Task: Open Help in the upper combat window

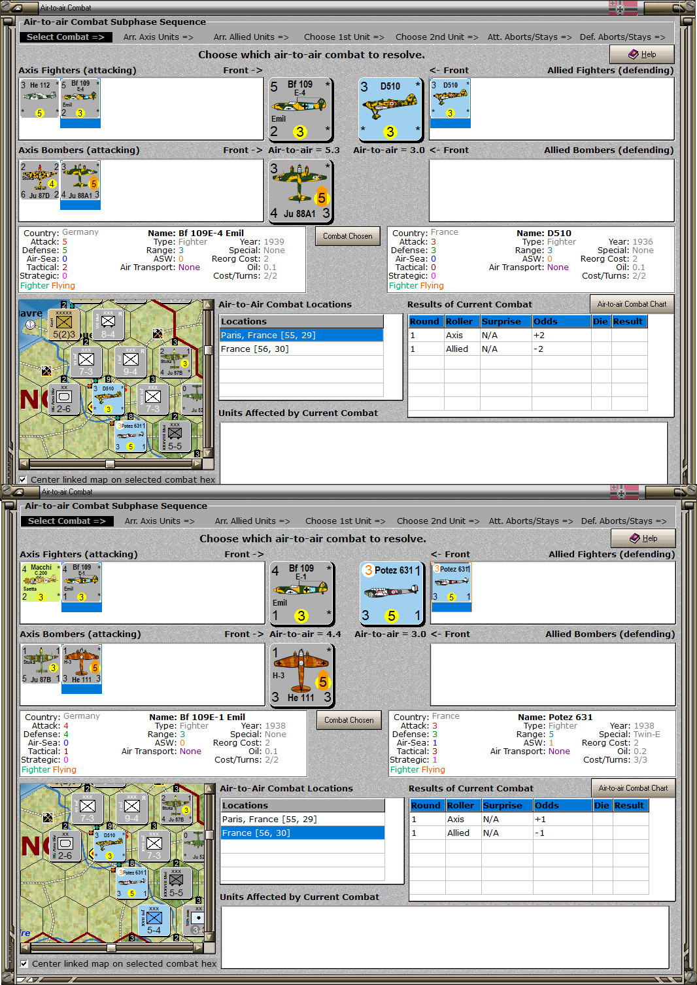Action: (x=642, y=54)
